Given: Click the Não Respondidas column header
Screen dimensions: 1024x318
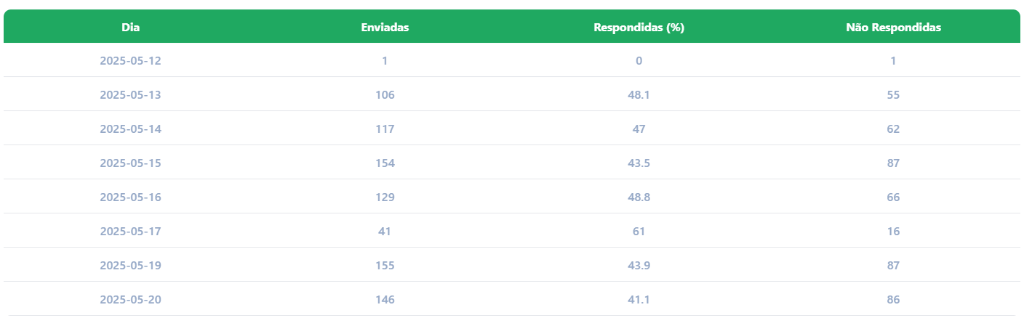Looking at the screenshot, I should click(x=893, y=28).
